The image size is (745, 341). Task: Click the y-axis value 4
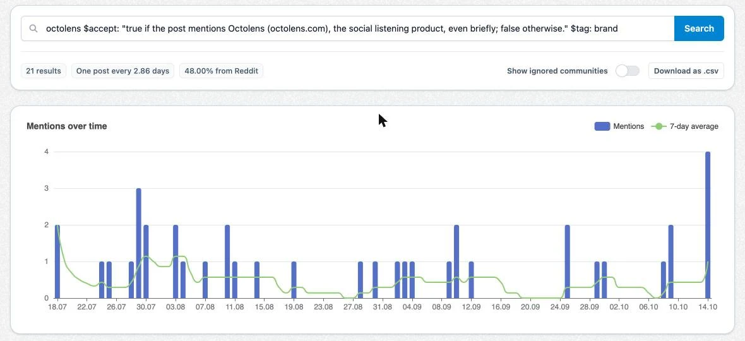[47, 152]
